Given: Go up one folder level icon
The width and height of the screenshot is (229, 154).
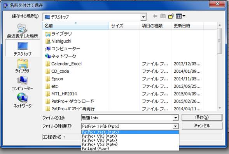Looking at the screenshot, I should [x=163, y=16].
